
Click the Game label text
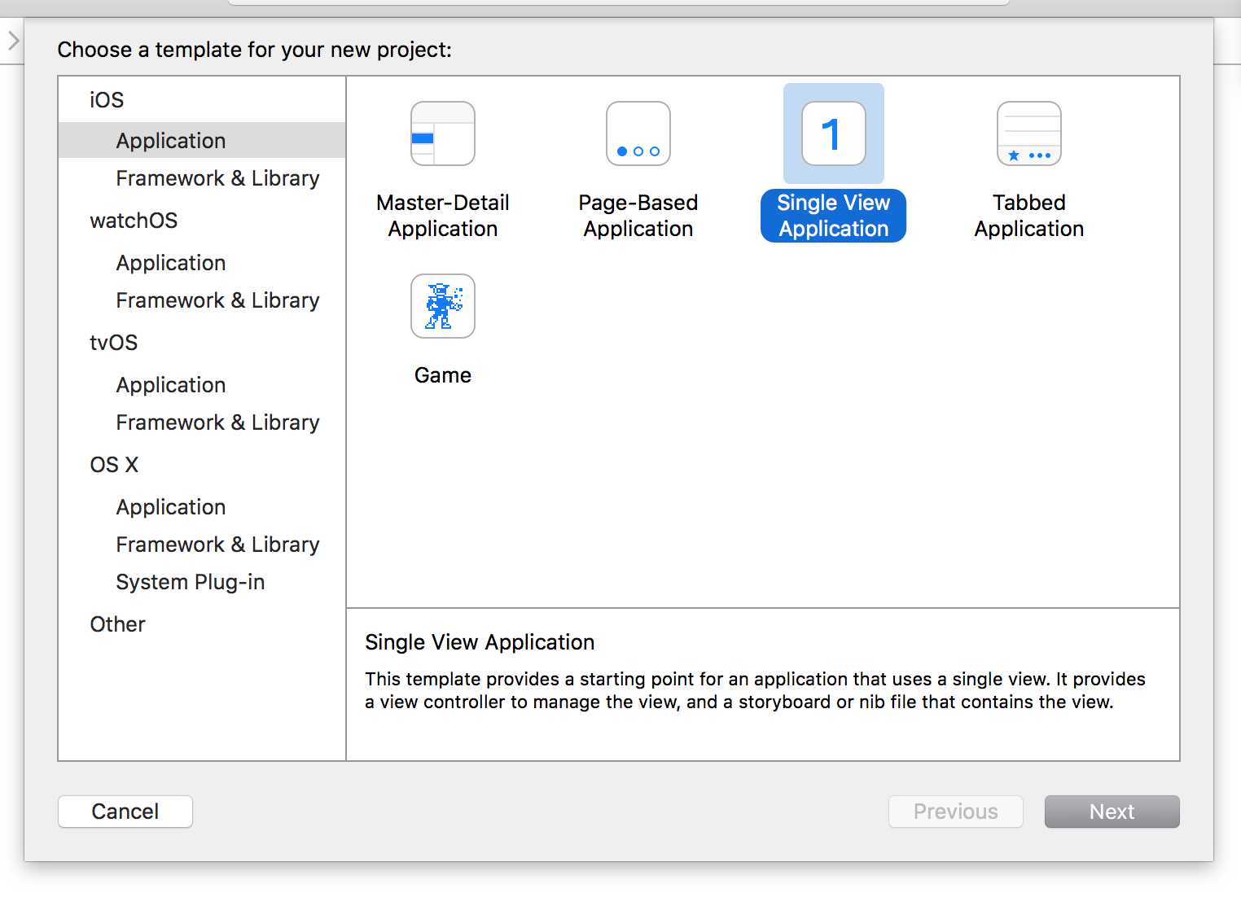443,375
